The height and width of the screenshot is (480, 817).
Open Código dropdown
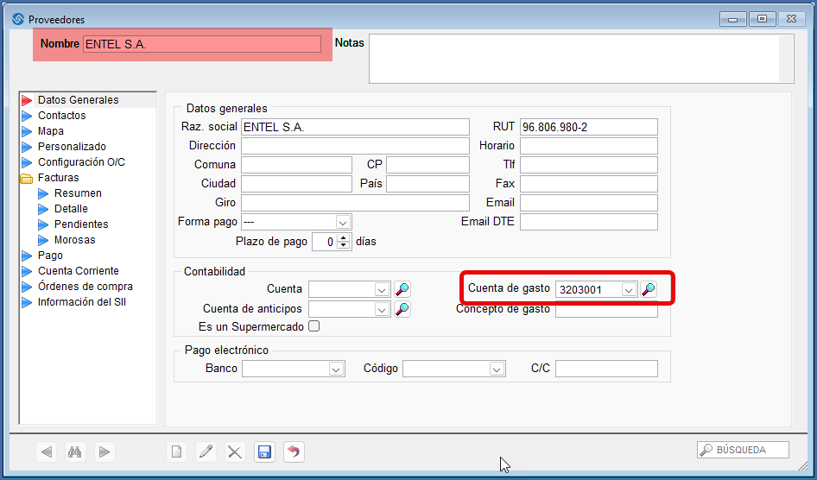point(497,369)
